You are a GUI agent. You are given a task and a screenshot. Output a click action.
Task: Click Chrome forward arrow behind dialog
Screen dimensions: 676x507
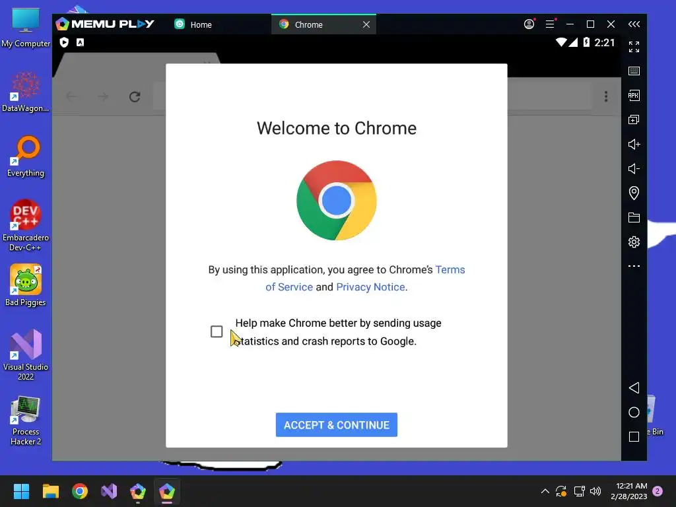point(102,96)
